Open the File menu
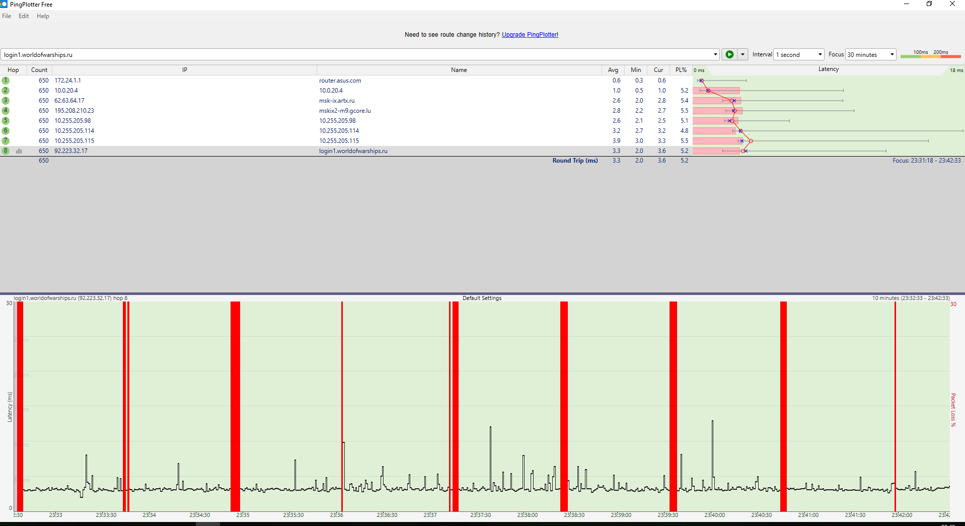 pos(7,16)
